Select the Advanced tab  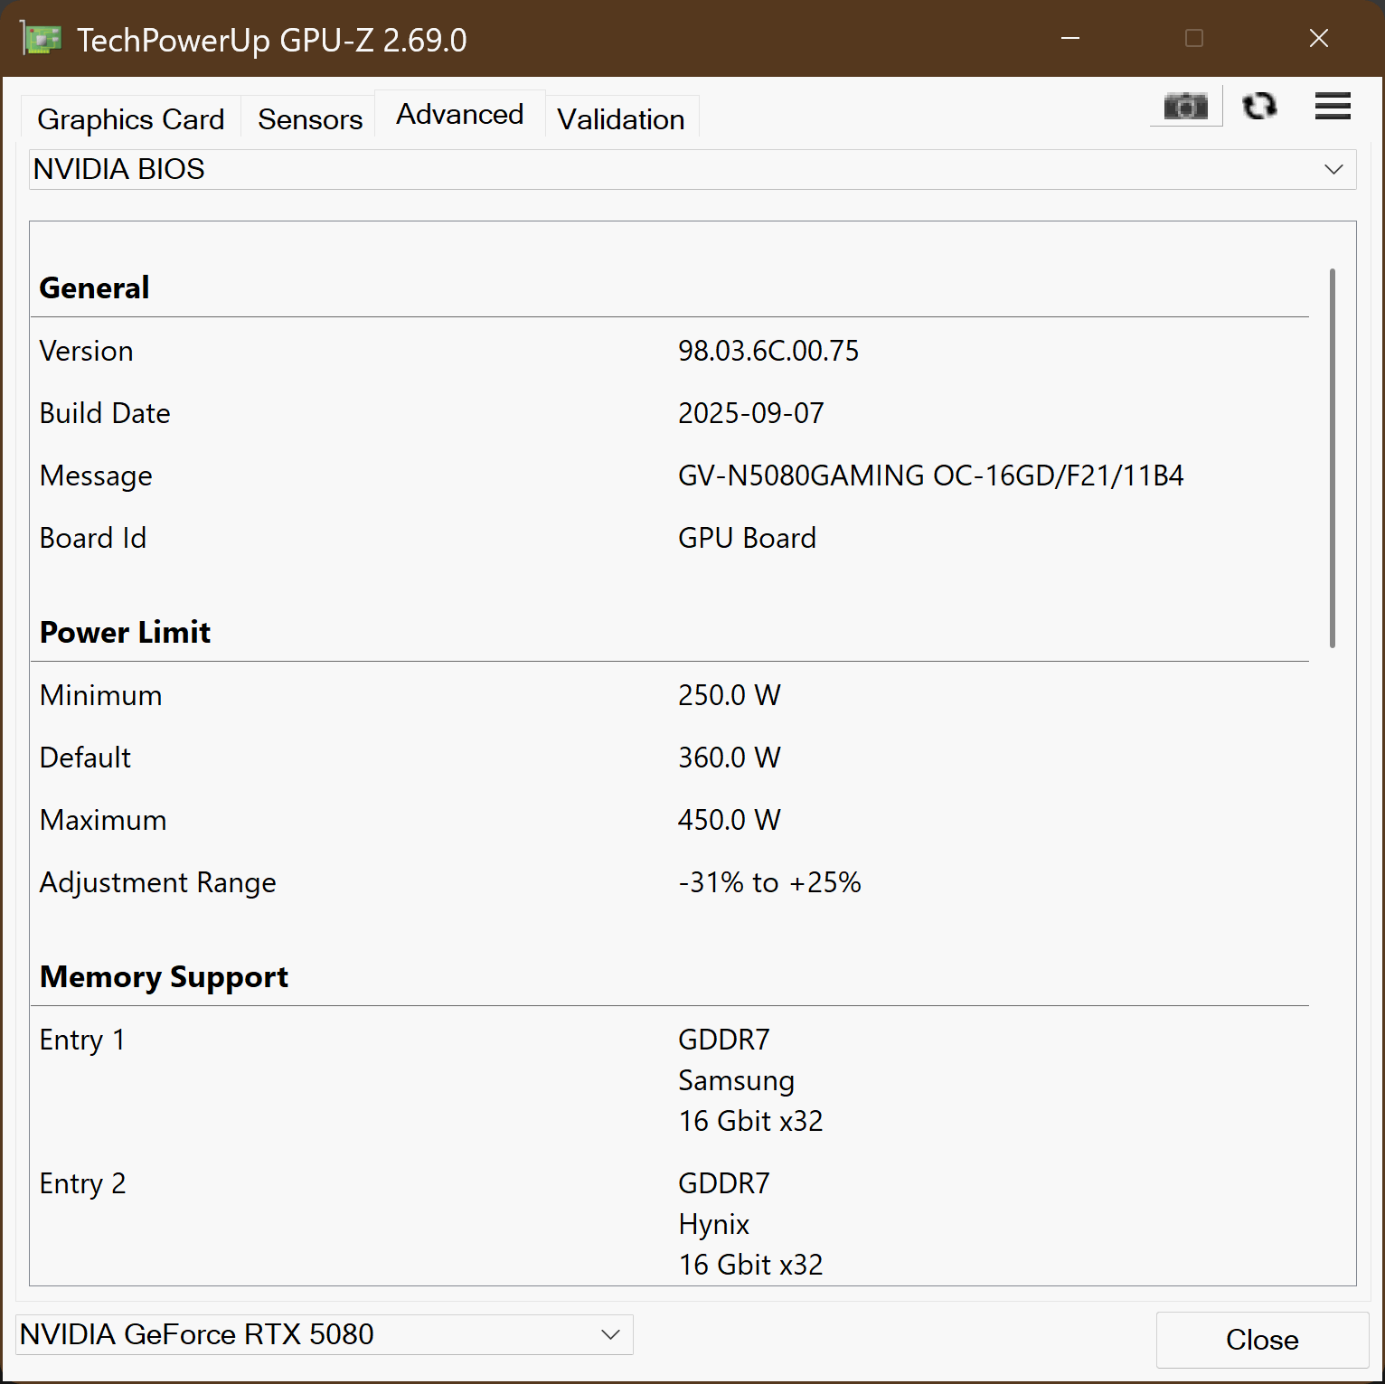460,115
